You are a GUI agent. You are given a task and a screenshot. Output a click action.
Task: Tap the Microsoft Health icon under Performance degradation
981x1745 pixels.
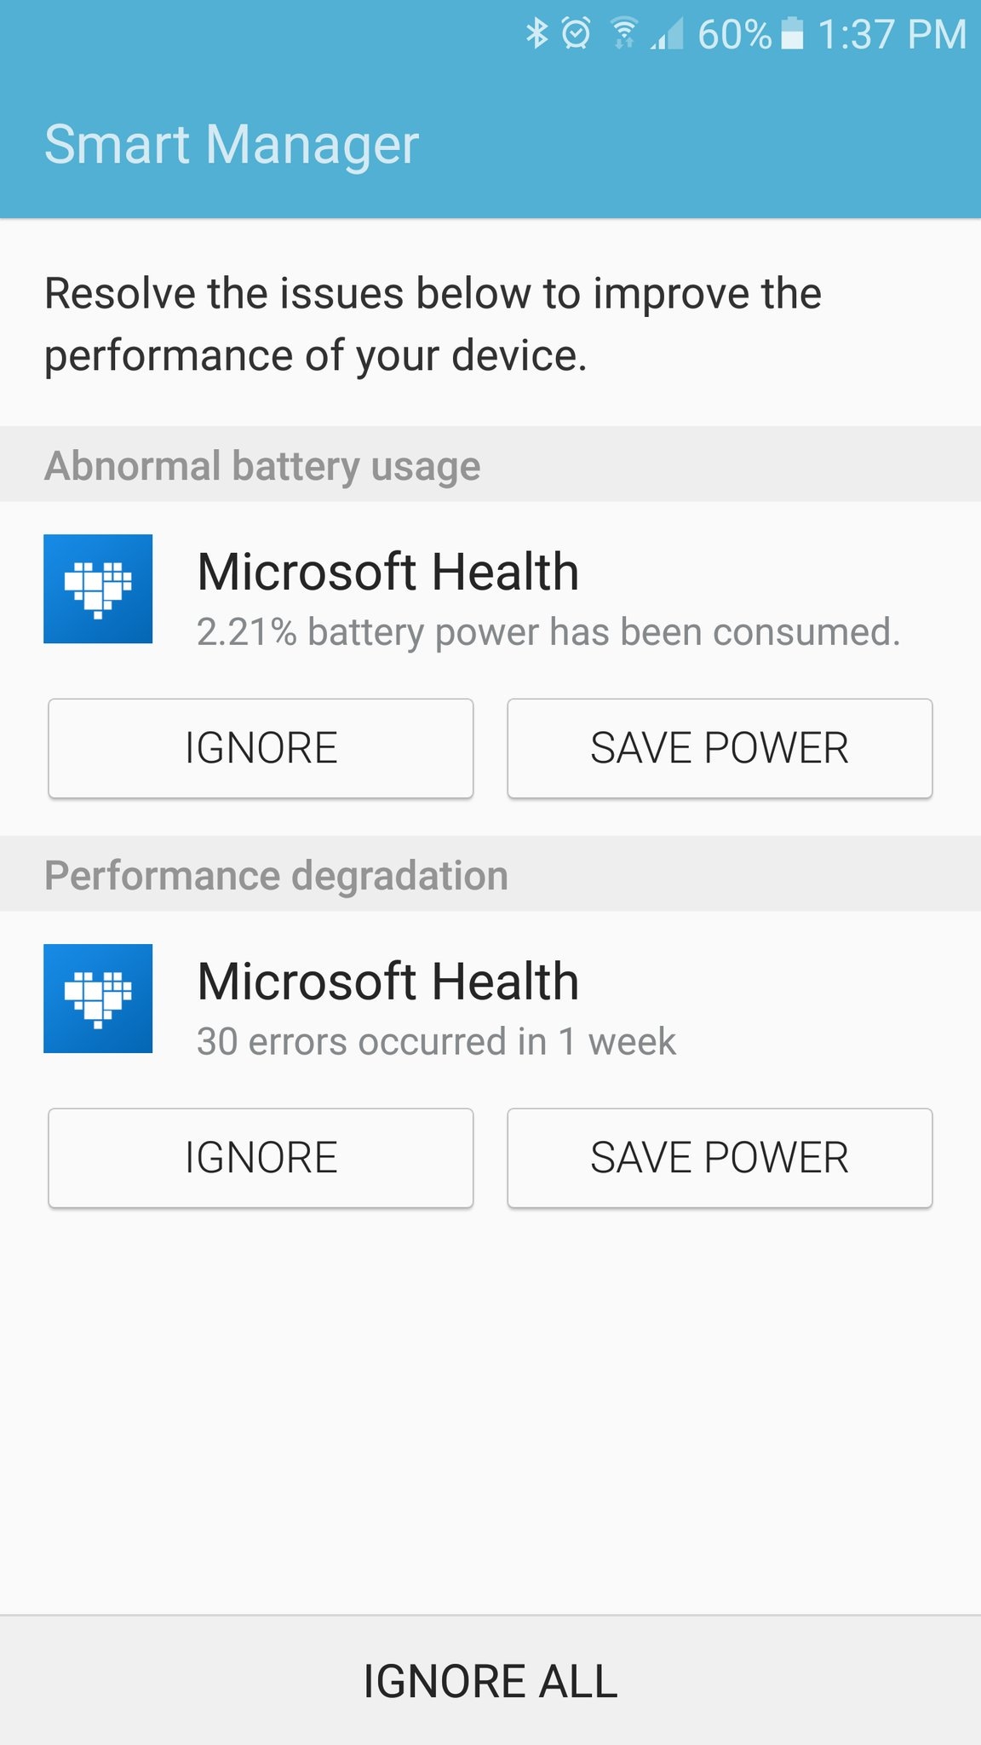click(98, 999)
